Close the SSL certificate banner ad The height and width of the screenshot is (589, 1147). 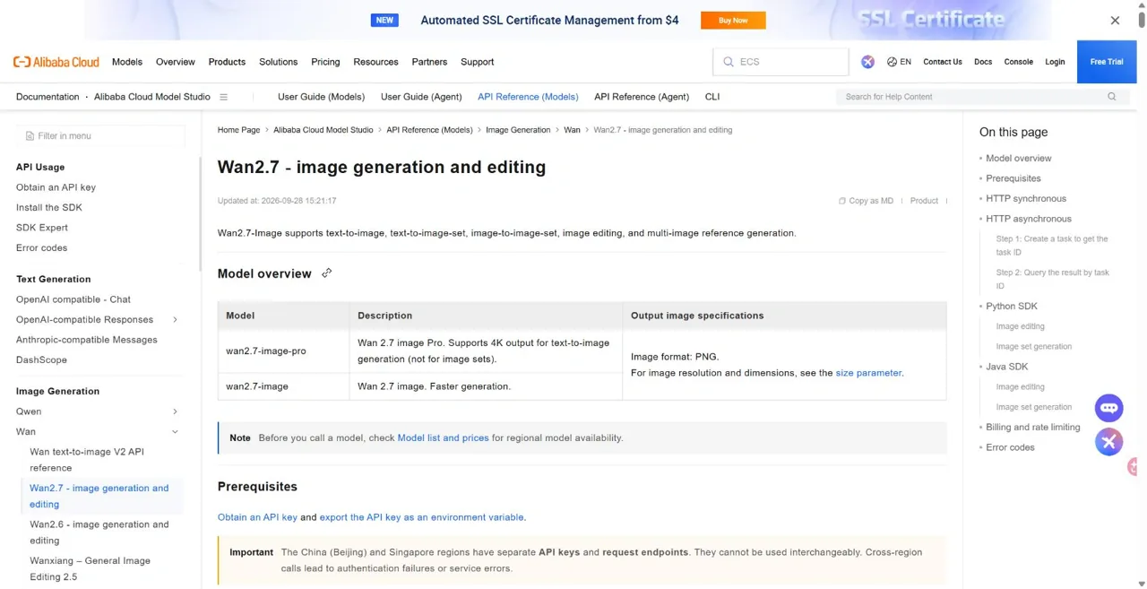1115,20
